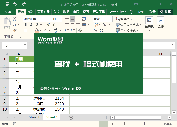Click the Decrease Indent icon

67,30
